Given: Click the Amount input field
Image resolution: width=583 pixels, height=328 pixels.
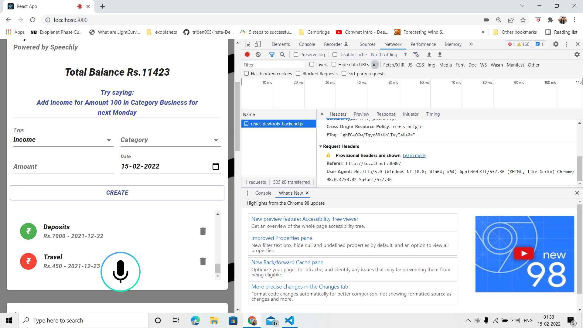Looking at the screenshot, I should coord(63,166).
